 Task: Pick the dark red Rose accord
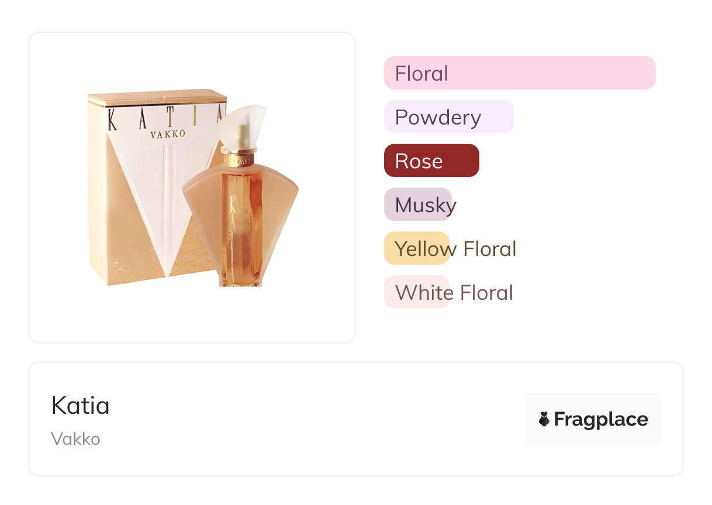pyautogui.click(x=431, y=161)
